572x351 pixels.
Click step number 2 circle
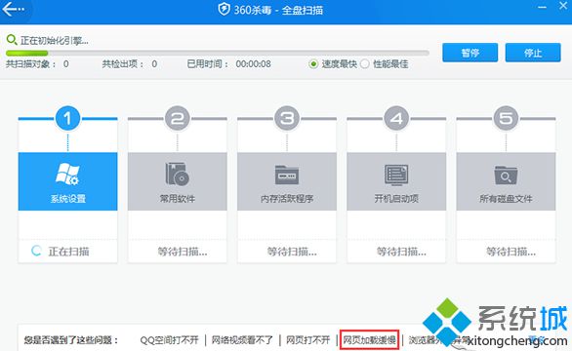point(178,118)
